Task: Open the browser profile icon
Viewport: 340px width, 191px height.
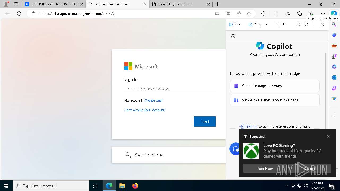Action: [x=6, y=4]
